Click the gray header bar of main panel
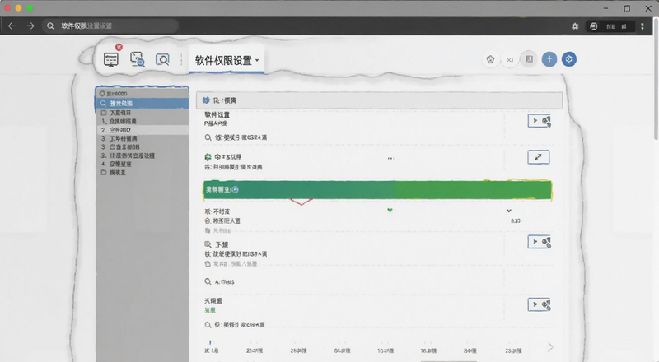Image resolution: width=659 pixels, height=362 pixels. coord(379,100)
